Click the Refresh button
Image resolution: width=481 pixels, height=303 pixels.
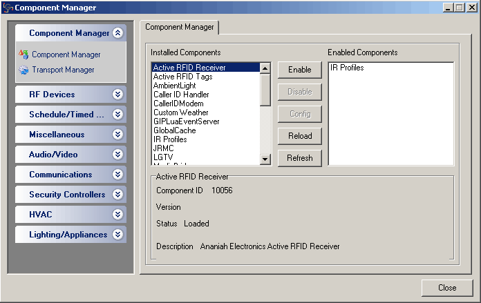pos(299,158)
